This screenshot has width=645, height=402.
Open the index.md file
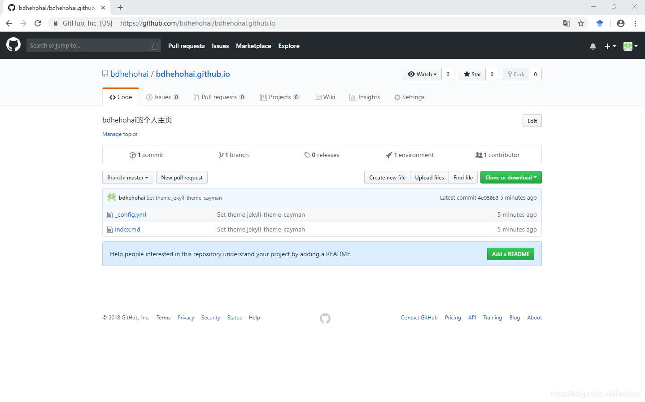[127, 229]
